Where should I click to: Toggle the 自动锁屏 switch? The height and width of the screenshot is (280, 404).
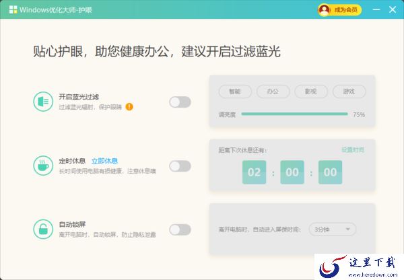pyautogui.click(x=180, y=230)
